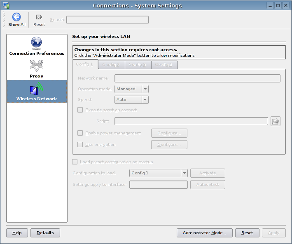The height and width of the screenshot is (244, 292).
Task: Select the Wireless Network icon
Action: pos(37,88)
